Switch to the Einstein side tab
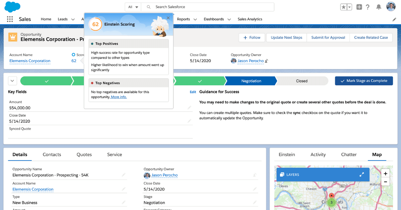This screenshot has height=210, width=401. point(287,154)
